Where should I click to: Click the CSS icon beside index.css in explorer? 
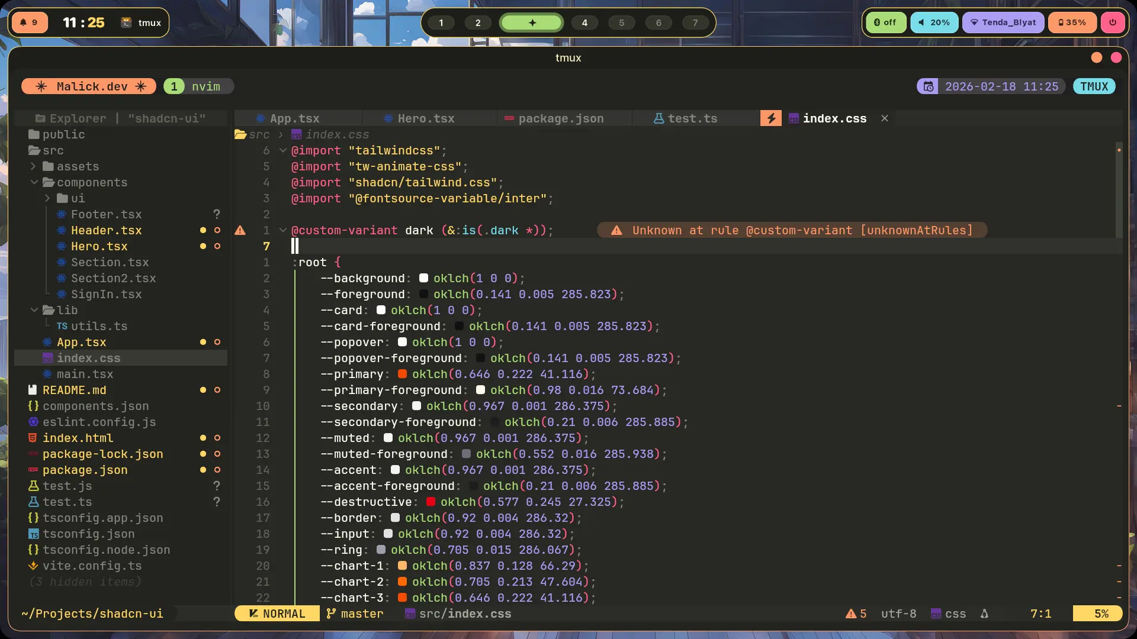pyautogui.click(x=47, y=358)
